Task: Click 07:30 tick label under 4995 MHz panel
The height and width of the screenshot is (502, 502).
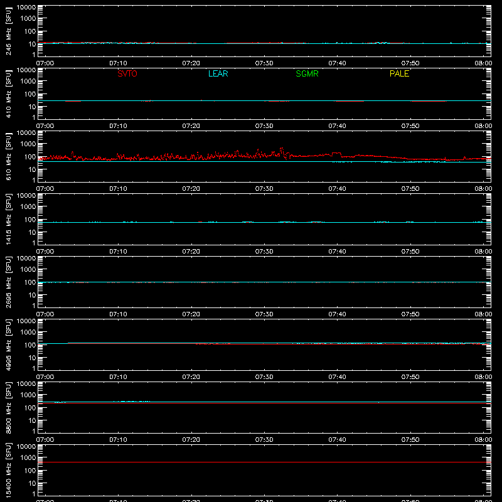Action: (x=264, y=377)
